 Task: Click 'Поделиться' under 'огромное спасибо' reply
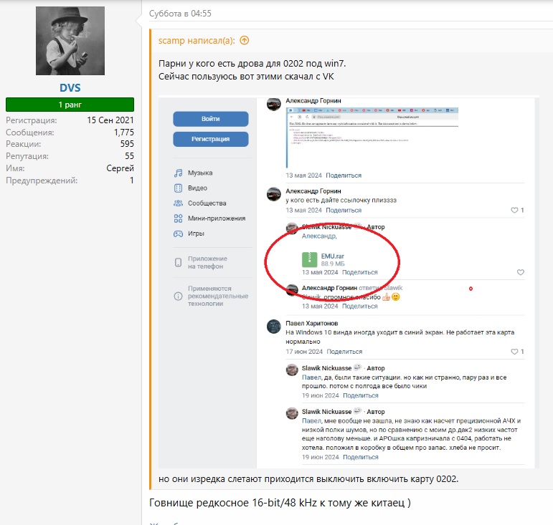pos(360,307)
